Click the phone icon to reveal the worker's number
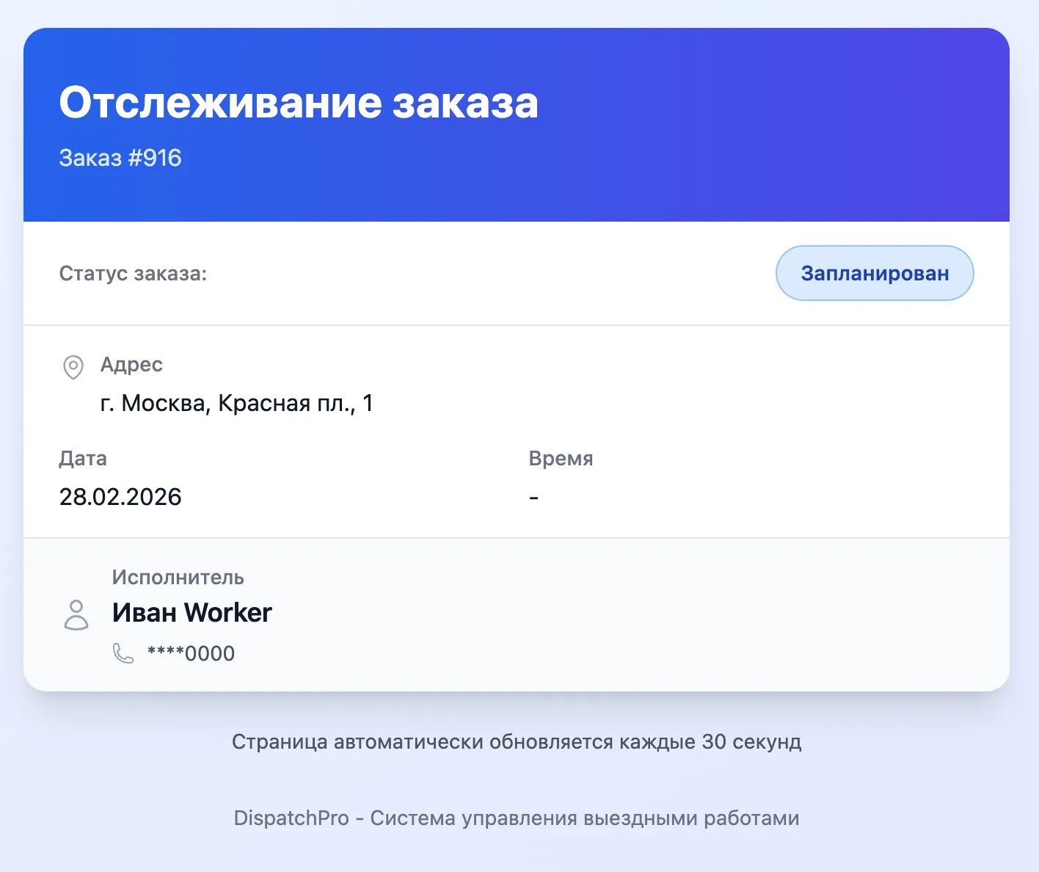The width and height of the screenshot is (1039, 872). tap(122, 653)
